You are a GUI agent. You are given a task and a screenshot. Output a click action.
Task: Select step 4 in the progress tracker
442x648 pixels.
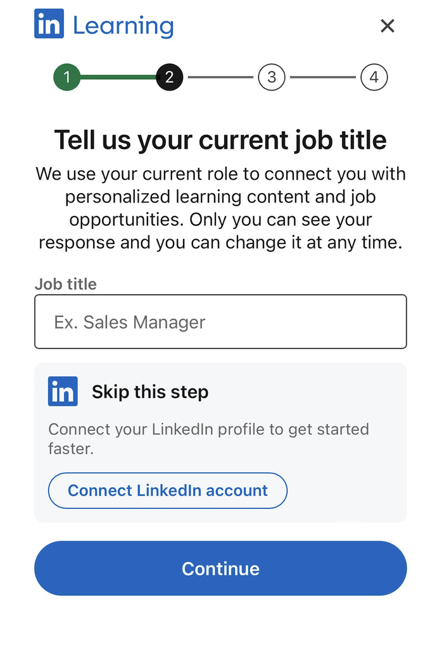tap(374, 77)
